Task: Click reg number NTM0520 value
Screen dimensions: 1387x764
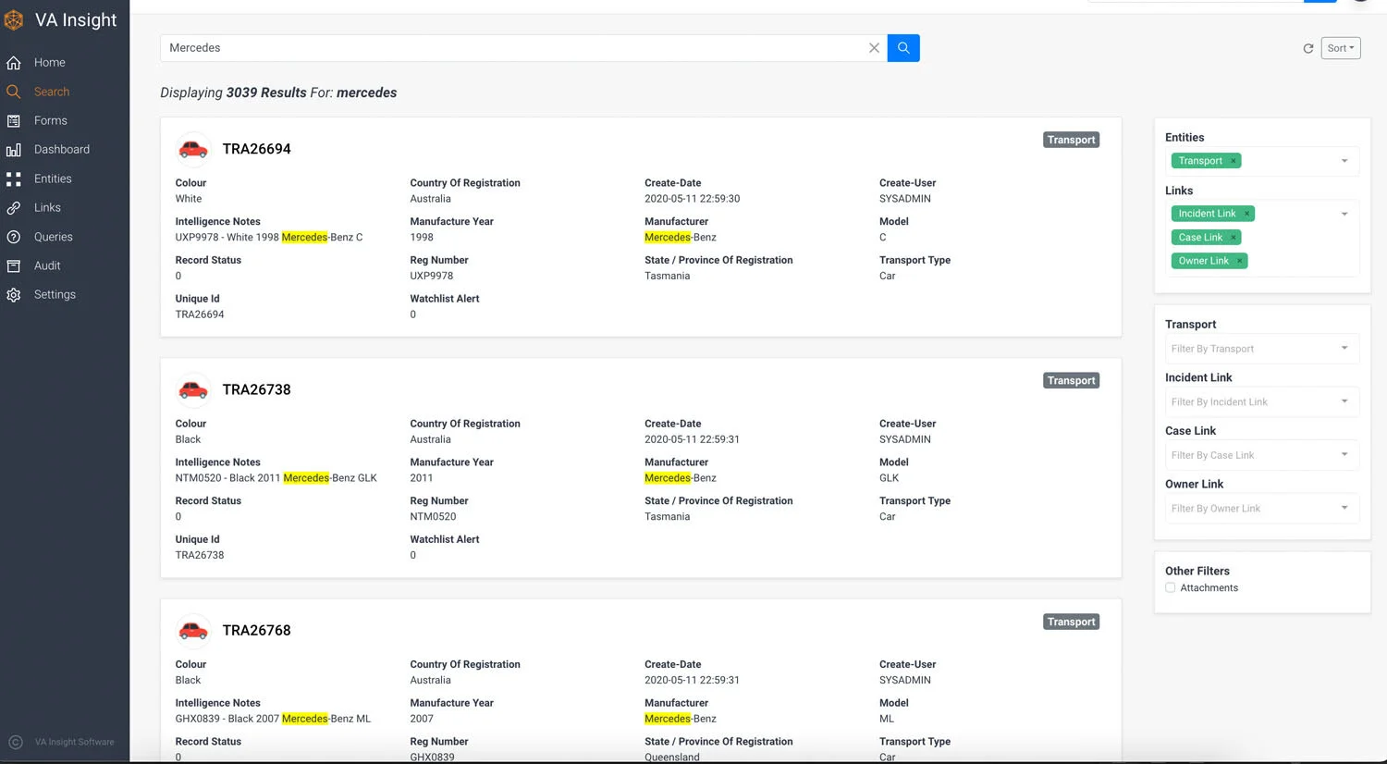Action: [x=433, y=516]
